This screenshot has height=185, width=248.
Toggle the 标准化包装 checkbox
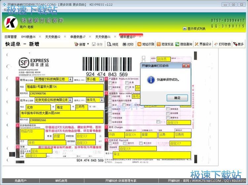[x=110, y=122]
